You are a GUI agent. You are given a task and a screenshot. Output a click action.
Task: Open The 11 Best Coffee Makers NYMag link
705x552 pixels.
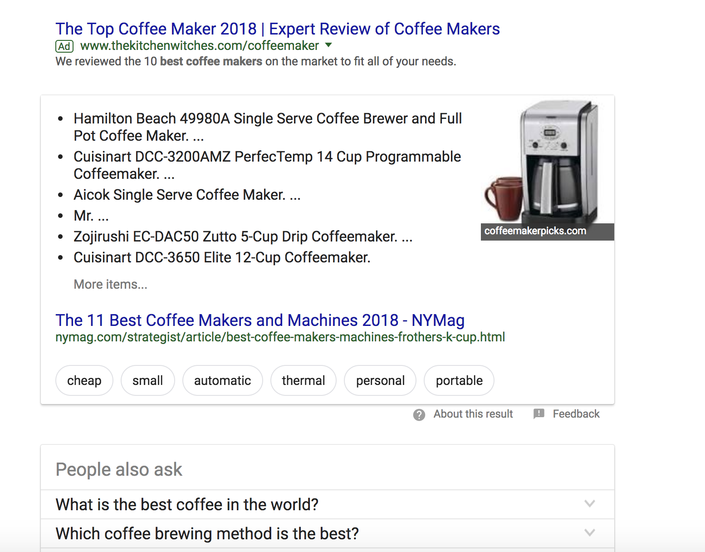click(259, 320)
